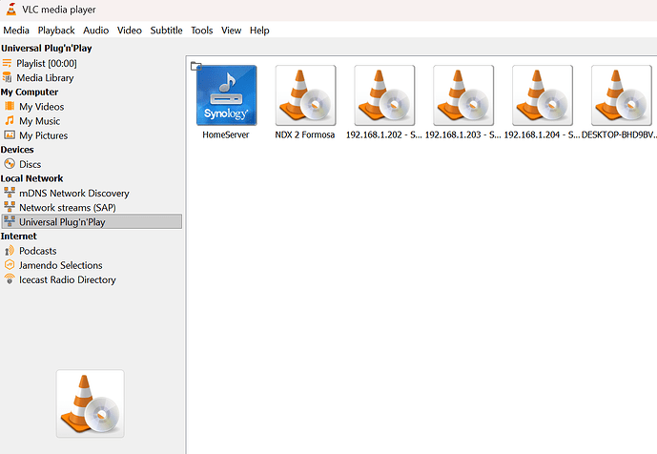Open the 192.168.1.204 server icon

tap(543, 95)
